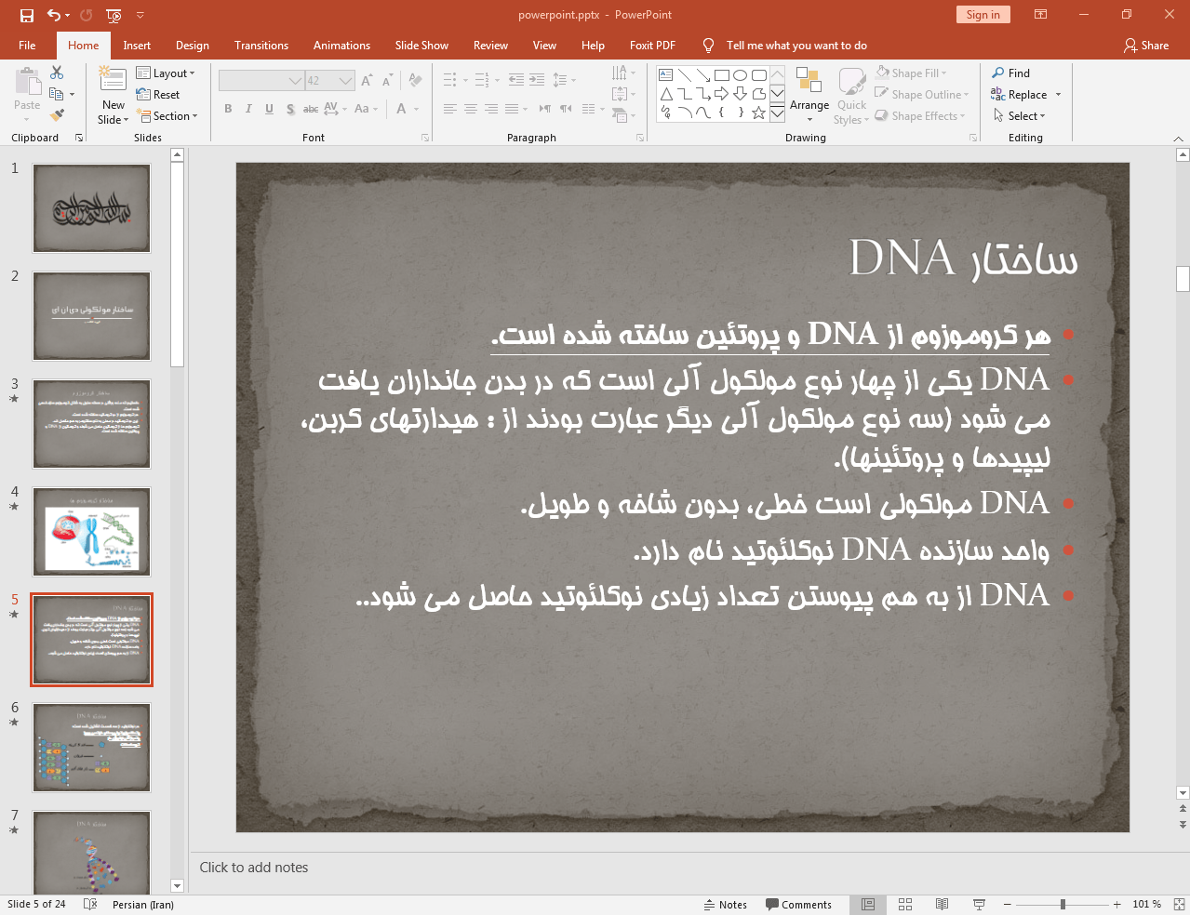Click the Save icon in quick access toolbar
The image size is (1190, 915).
pyautogui.click(x=26, y=15)
